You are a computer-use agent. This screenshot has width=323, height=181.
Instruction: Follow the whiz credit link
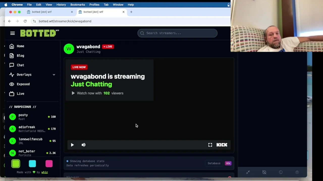click(x=44, y=172)
